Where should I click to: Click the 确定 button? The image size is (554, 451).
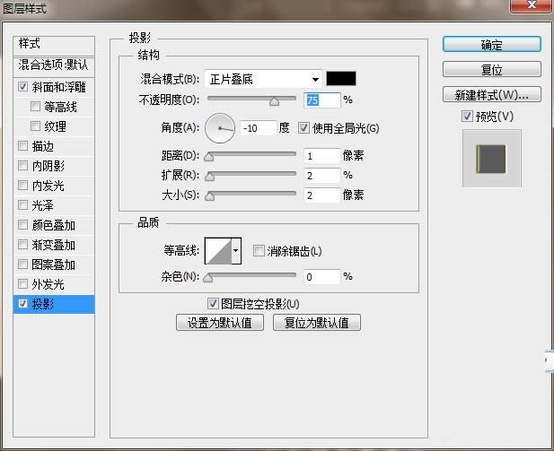pyautogui.click(x=491, y=45)
